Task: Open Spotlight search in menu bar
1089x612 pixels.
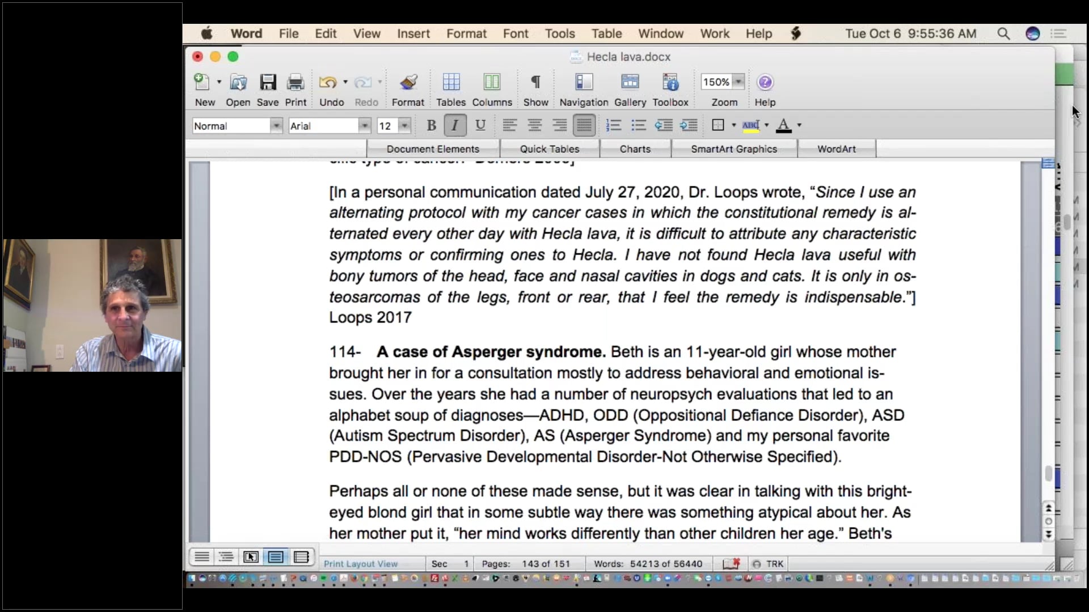Action: pos(1003,33)
